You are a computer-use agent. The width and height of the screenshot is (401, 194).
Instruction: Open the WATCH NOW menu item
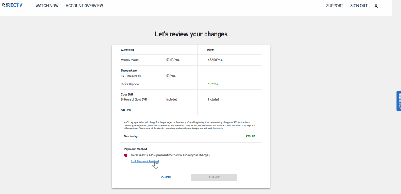[47, 6]
